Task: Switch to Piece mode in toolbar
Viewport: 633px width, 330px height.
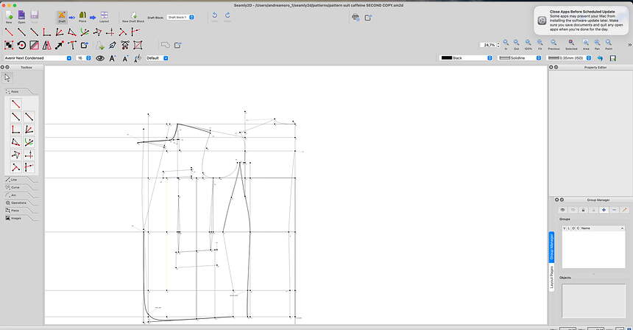Action: [x=82, y=16]
